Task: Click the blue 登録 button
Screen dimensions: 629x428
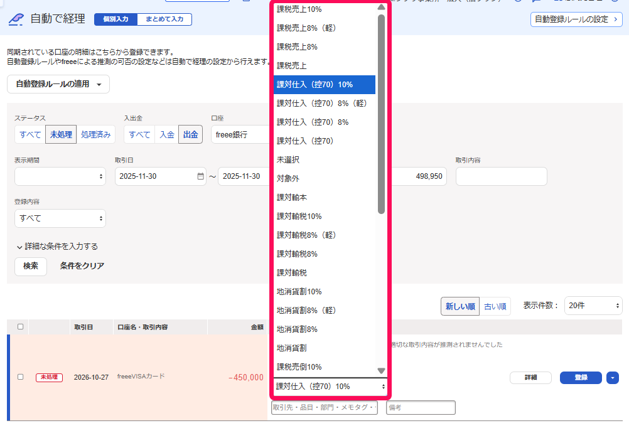Action: point(581,377)
